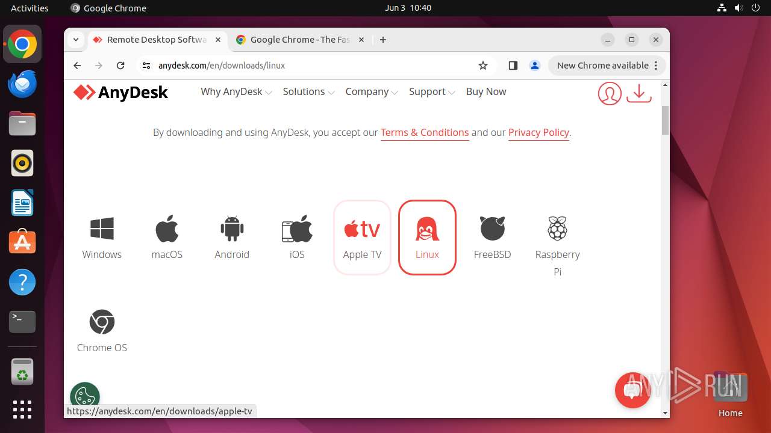Open the clock and calendar in top bar
This screenshot has height=433, width=771.
[408, 8]
